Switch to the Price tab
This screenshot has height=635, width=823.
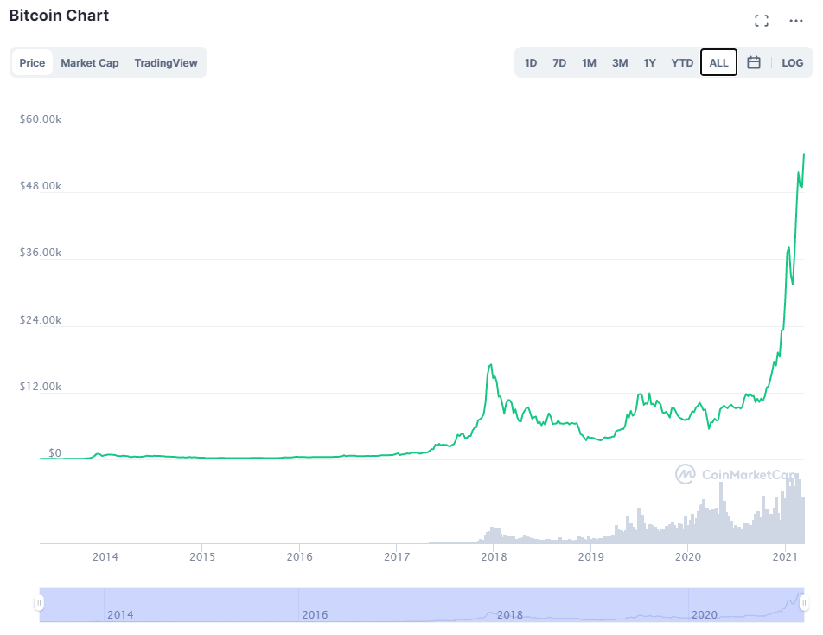[x=32, y=62]
